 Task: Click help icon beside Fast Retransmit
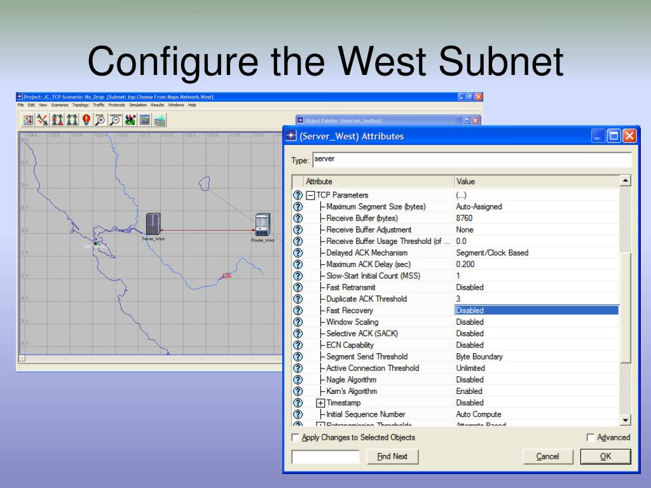pyautogui.click(x=298, y=287)
